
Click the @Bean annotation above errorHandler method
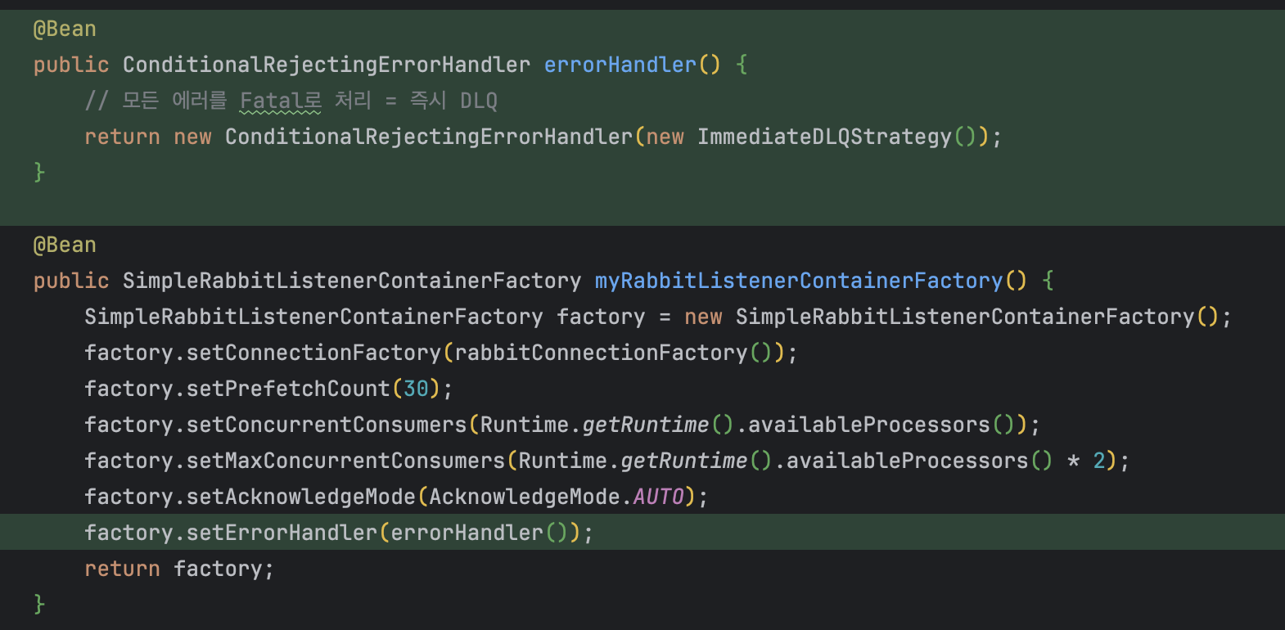65,29
